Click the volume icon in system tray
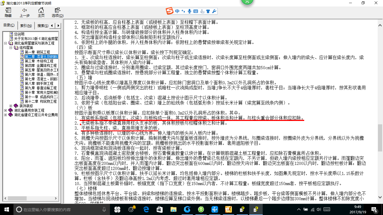The image size is (383, 215). (319, 209)
